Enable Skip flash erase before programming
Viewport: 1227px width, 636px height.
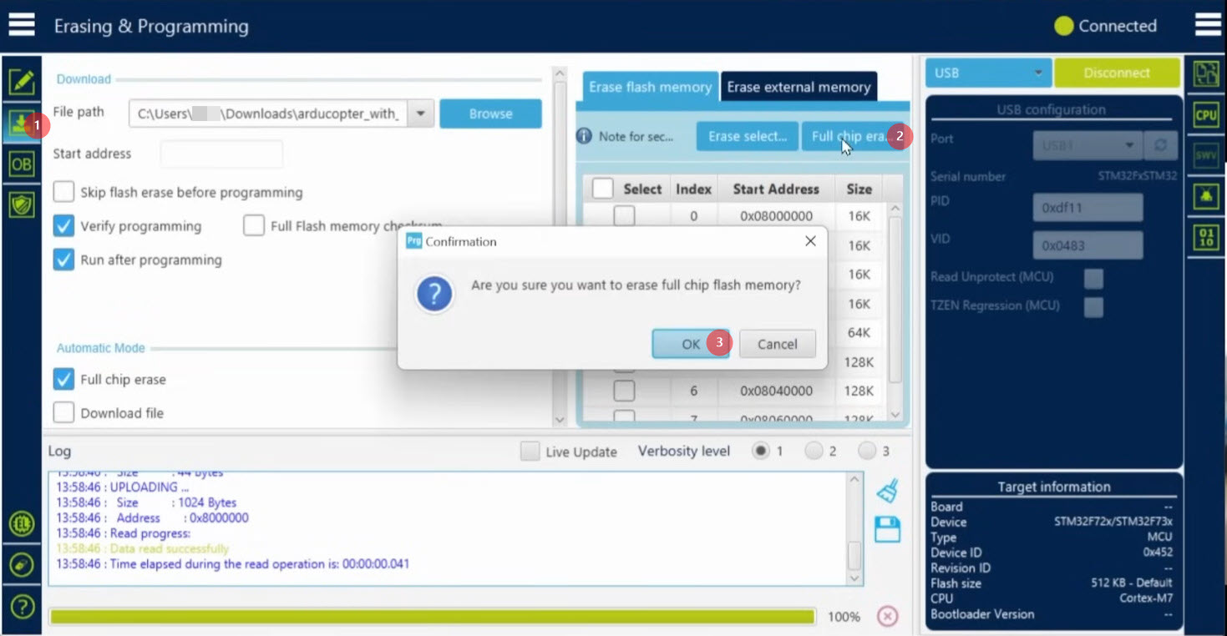click(x=63, y=192)
